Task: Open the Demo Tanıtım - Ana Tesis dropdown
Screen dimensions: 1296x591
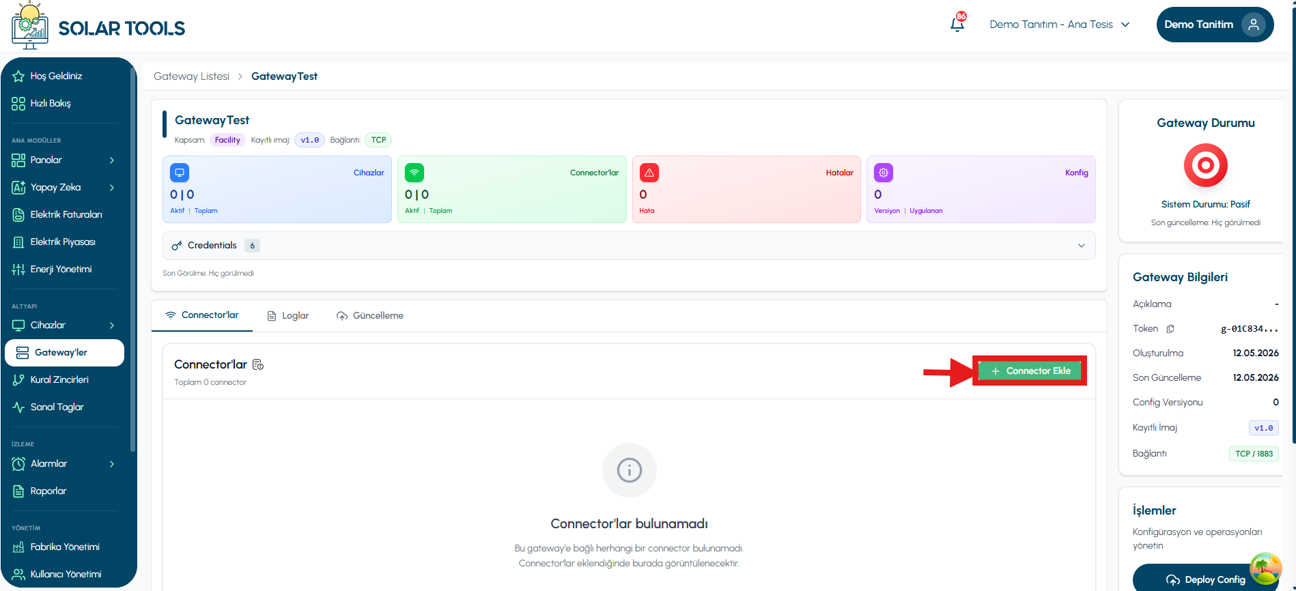Action: [1060, 25]
